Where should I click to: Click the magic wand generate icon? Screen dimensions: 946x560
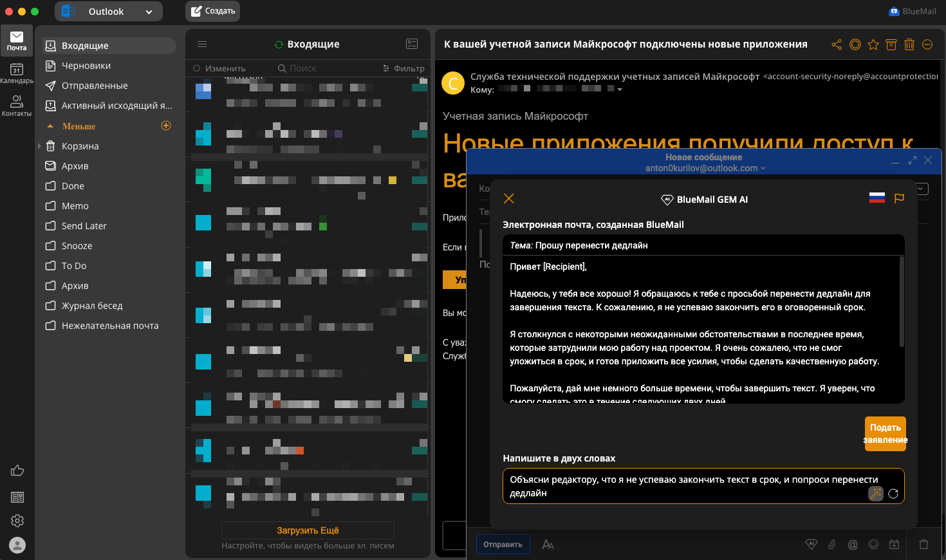[x=875, y=493]
